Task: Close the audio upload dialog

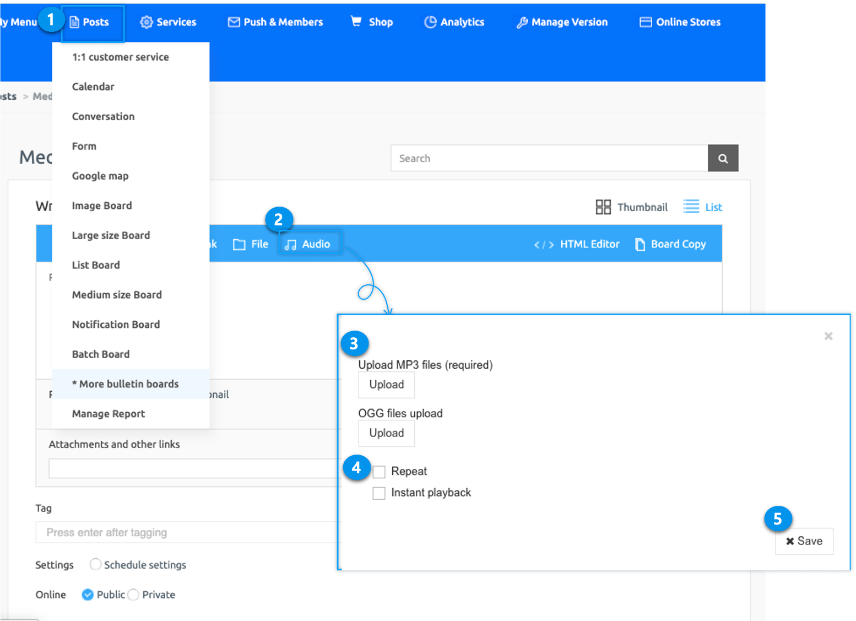Action: [828, 336]
